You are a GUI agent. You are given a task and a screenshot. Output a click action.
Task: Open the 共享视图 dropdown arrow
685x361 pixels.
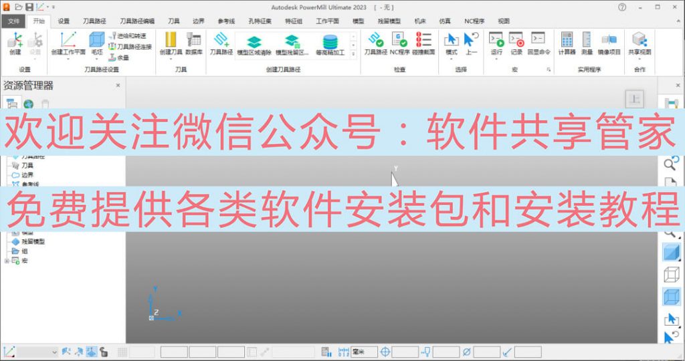click(640, 58)
